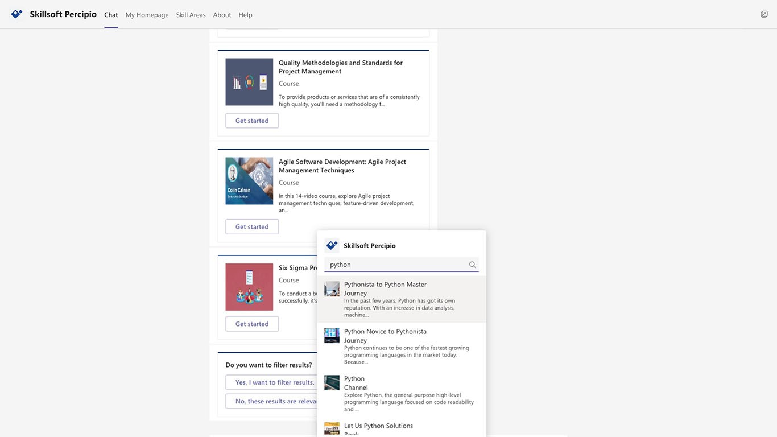Go to the About tab
Image resolution: width=777 pixels, height=437 pixels.
click(222, 15)
